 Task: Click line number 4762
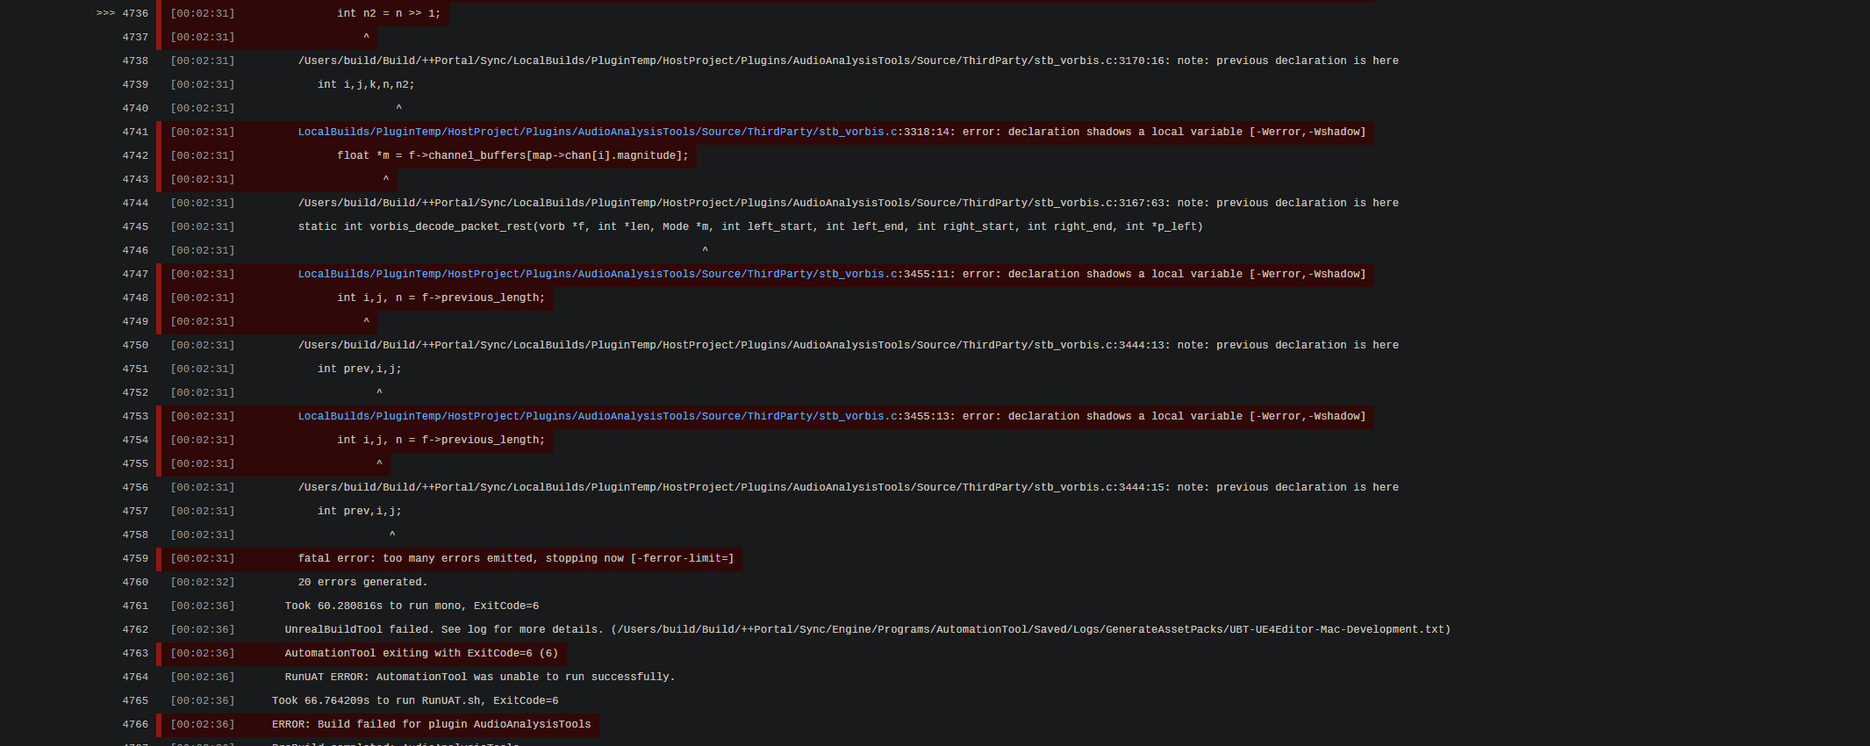coord(135,629)
